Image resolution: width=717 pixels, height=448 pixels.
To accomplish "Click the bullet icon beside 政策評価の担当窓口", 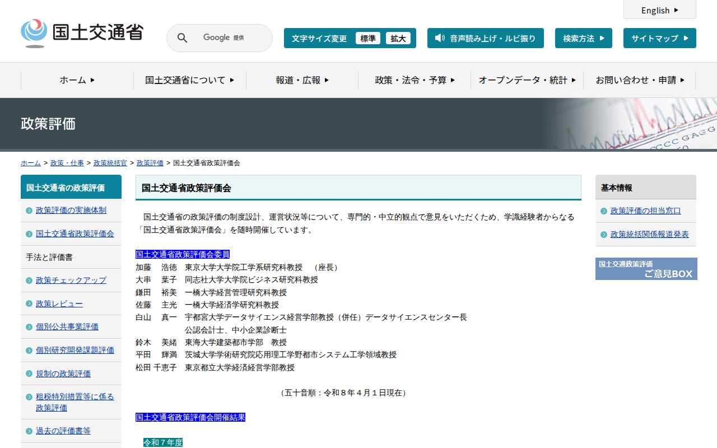I will click(604, 211).
